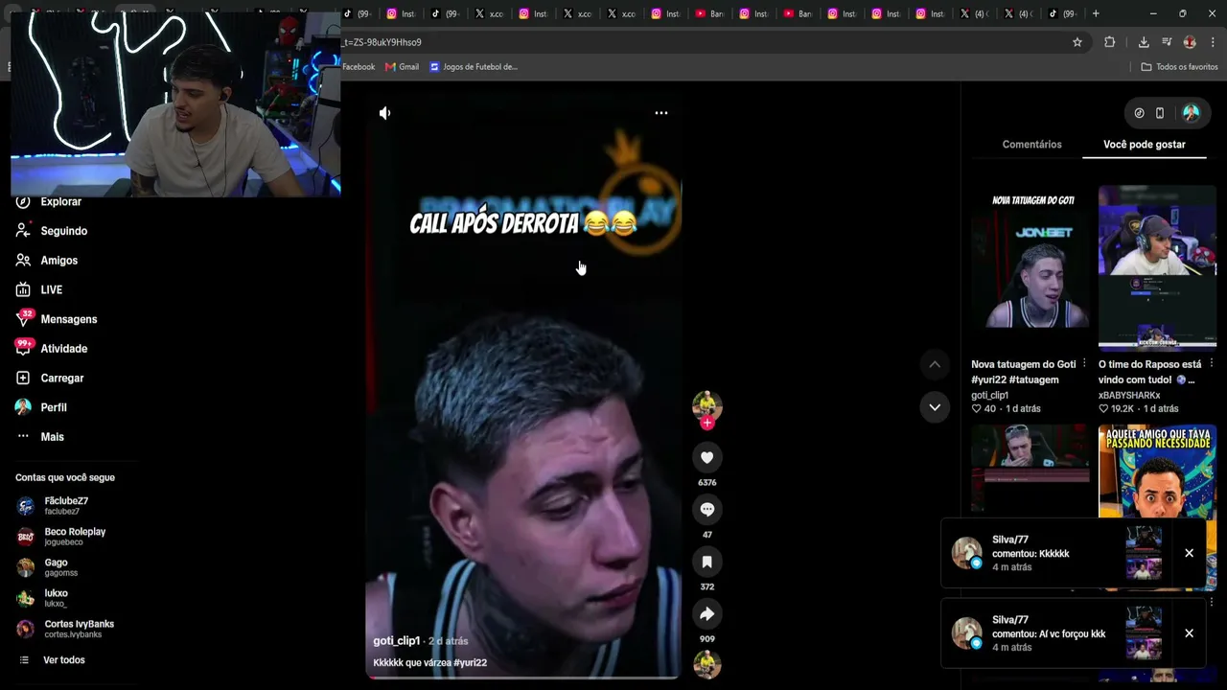Dismiss the 'comentou: Kkkkkk' notification
The height and width of the screenshot is (690, 1227).
pyautogui.click(x=1189, y=553)
